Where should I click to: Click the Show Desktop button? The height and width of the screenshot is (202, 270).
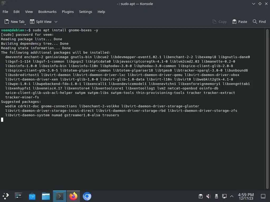click(263, 196)
